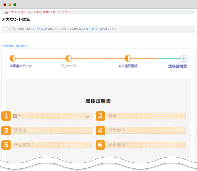Focus the 番地 input field

(146, 116)
